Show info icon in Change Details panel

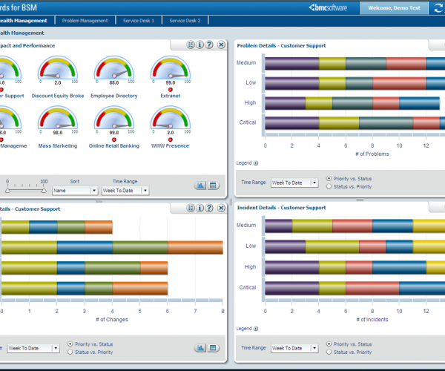[x=200, y=208]
